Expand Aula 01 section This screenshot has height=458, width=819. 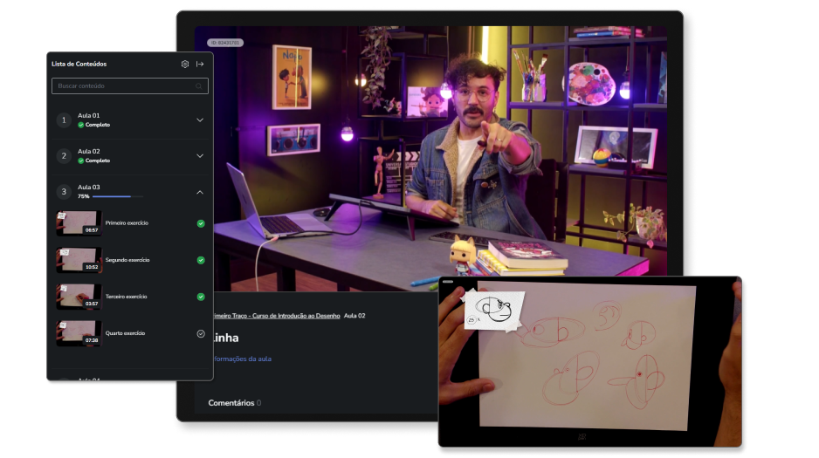click(x=200, y=120)
